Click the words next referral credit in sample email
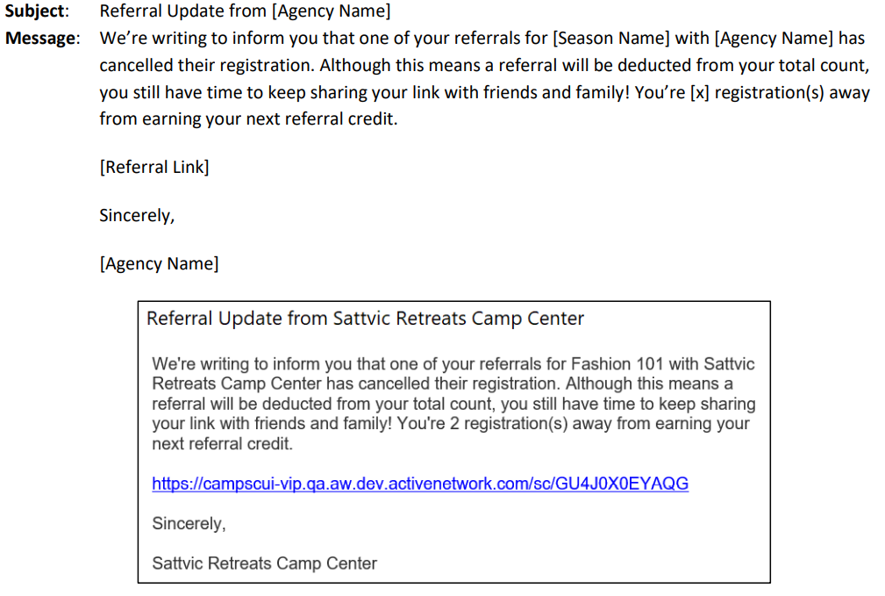This screenshot has height=596, width=885. point(222,444)
